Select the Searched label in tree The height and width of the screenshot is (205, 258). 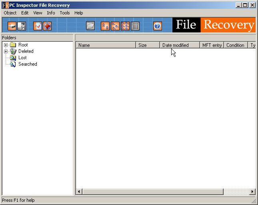coord(28,64)
